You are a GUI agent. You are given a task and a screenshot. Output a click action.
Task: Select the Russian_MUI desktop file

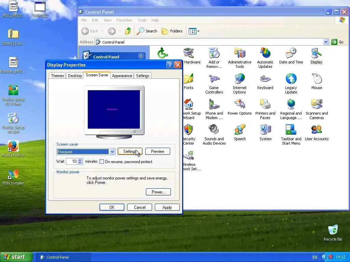point(13,65)
